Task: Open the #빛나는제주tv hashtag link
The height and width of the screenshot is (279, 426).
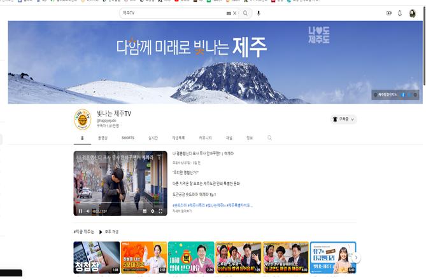Action: click(x=216, y=205)
